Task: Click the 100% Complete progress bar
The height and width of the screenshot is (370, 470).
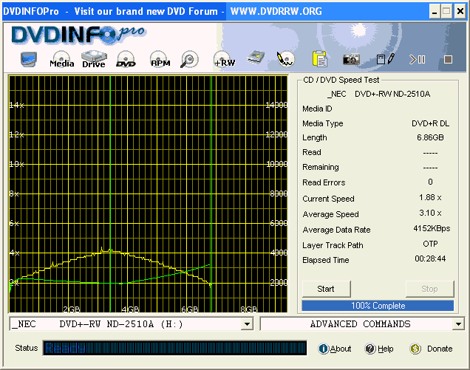Action: click(x=378, y=305)
